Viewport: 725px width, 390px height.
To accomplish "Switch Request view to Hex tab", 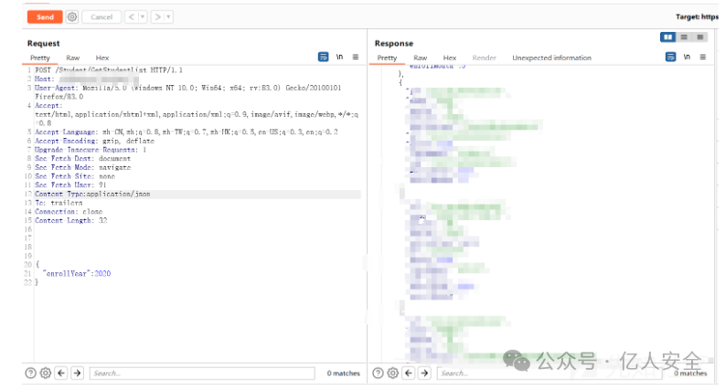I will pos(101,58).
